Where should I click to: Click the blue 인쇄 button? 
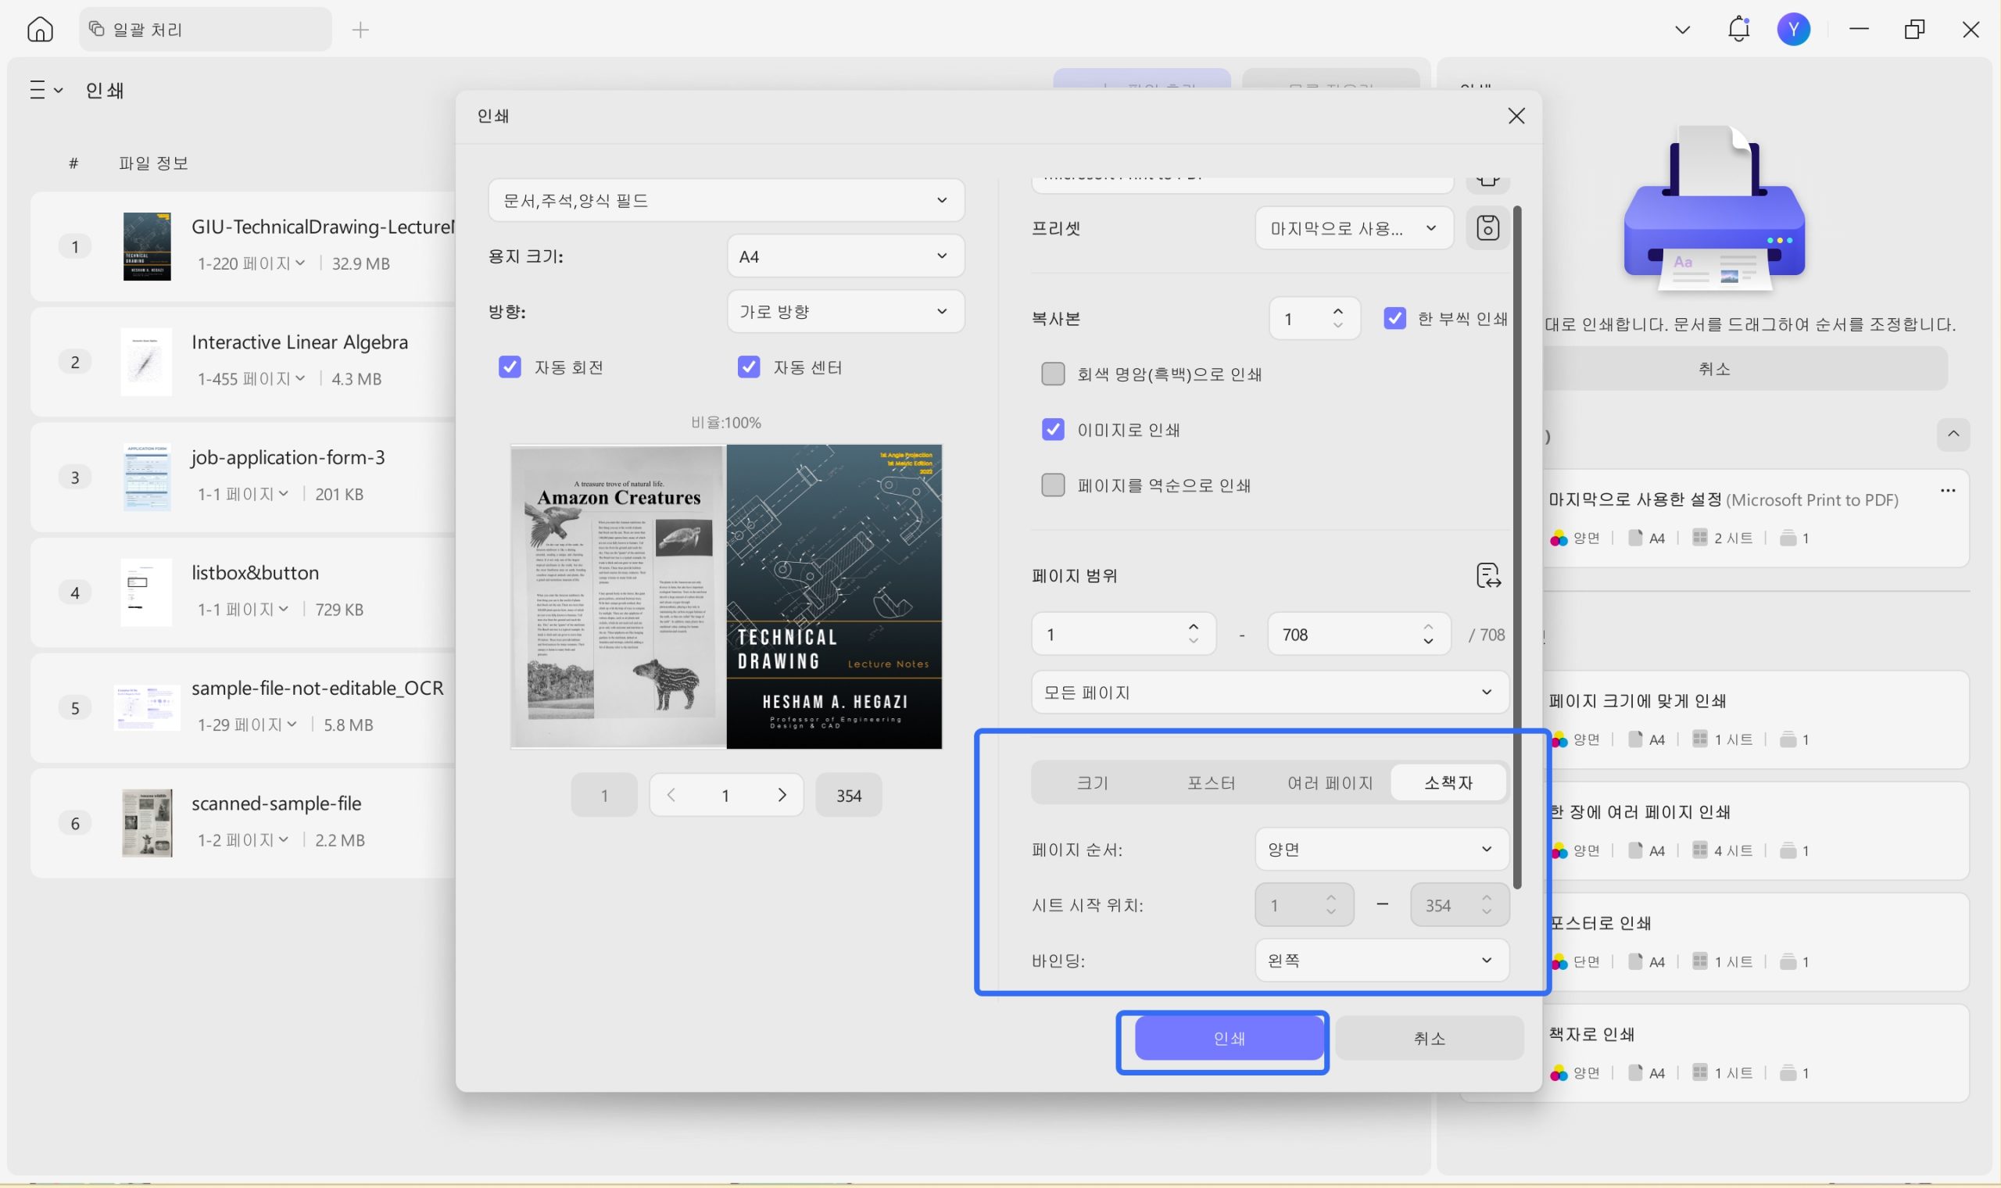(1229, 1038)
